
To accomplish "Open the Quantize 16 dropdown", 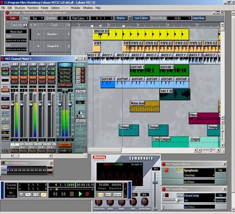I will pos(63,18).
